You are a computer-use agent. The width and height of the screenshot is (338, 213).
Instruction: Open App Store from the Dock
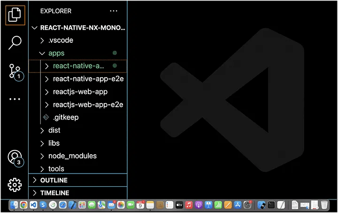tap(238, 205)
